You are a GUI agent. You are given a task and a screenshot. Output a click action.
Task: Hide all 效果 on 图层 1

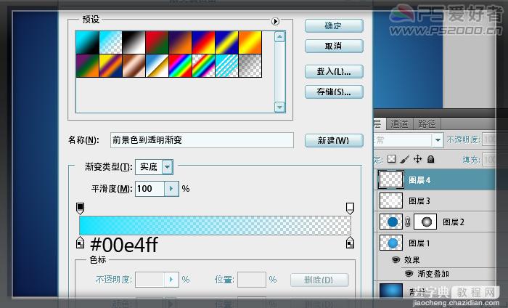tap(396, 259)
